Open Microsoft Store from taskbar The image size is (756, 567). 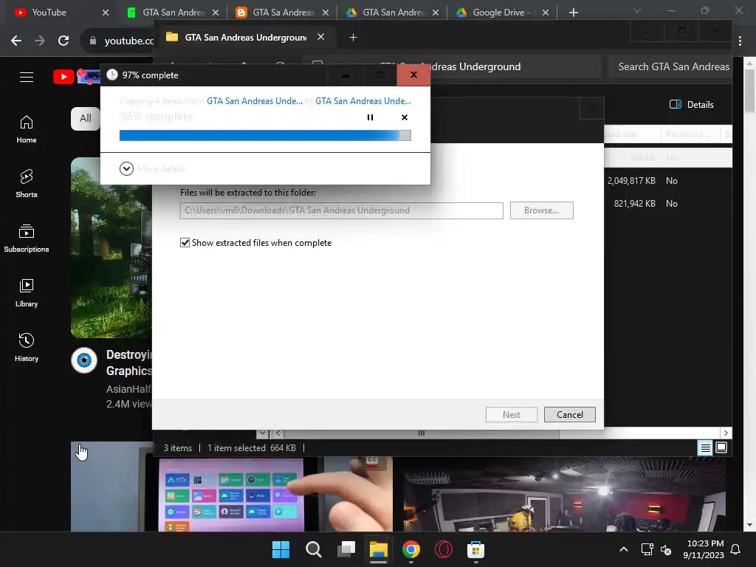[476, 549]
